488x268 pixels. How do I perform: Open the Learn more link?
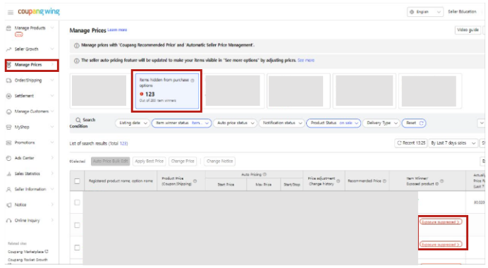(117, 30)
